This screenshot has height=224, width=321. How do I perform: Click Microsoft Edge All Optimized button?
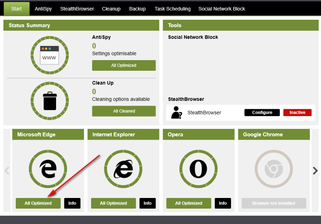tap(38, 203)
